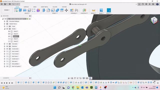Viewport: 160px width, 90px height.
Task: Open the Create dropdown menu
Action: [27, 13]
